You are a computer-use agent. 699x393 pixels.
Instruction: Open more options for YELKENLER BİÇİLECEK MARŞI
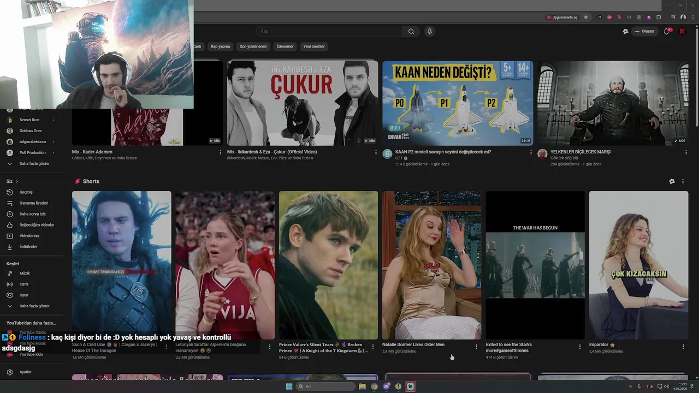[x=686, y=152]
